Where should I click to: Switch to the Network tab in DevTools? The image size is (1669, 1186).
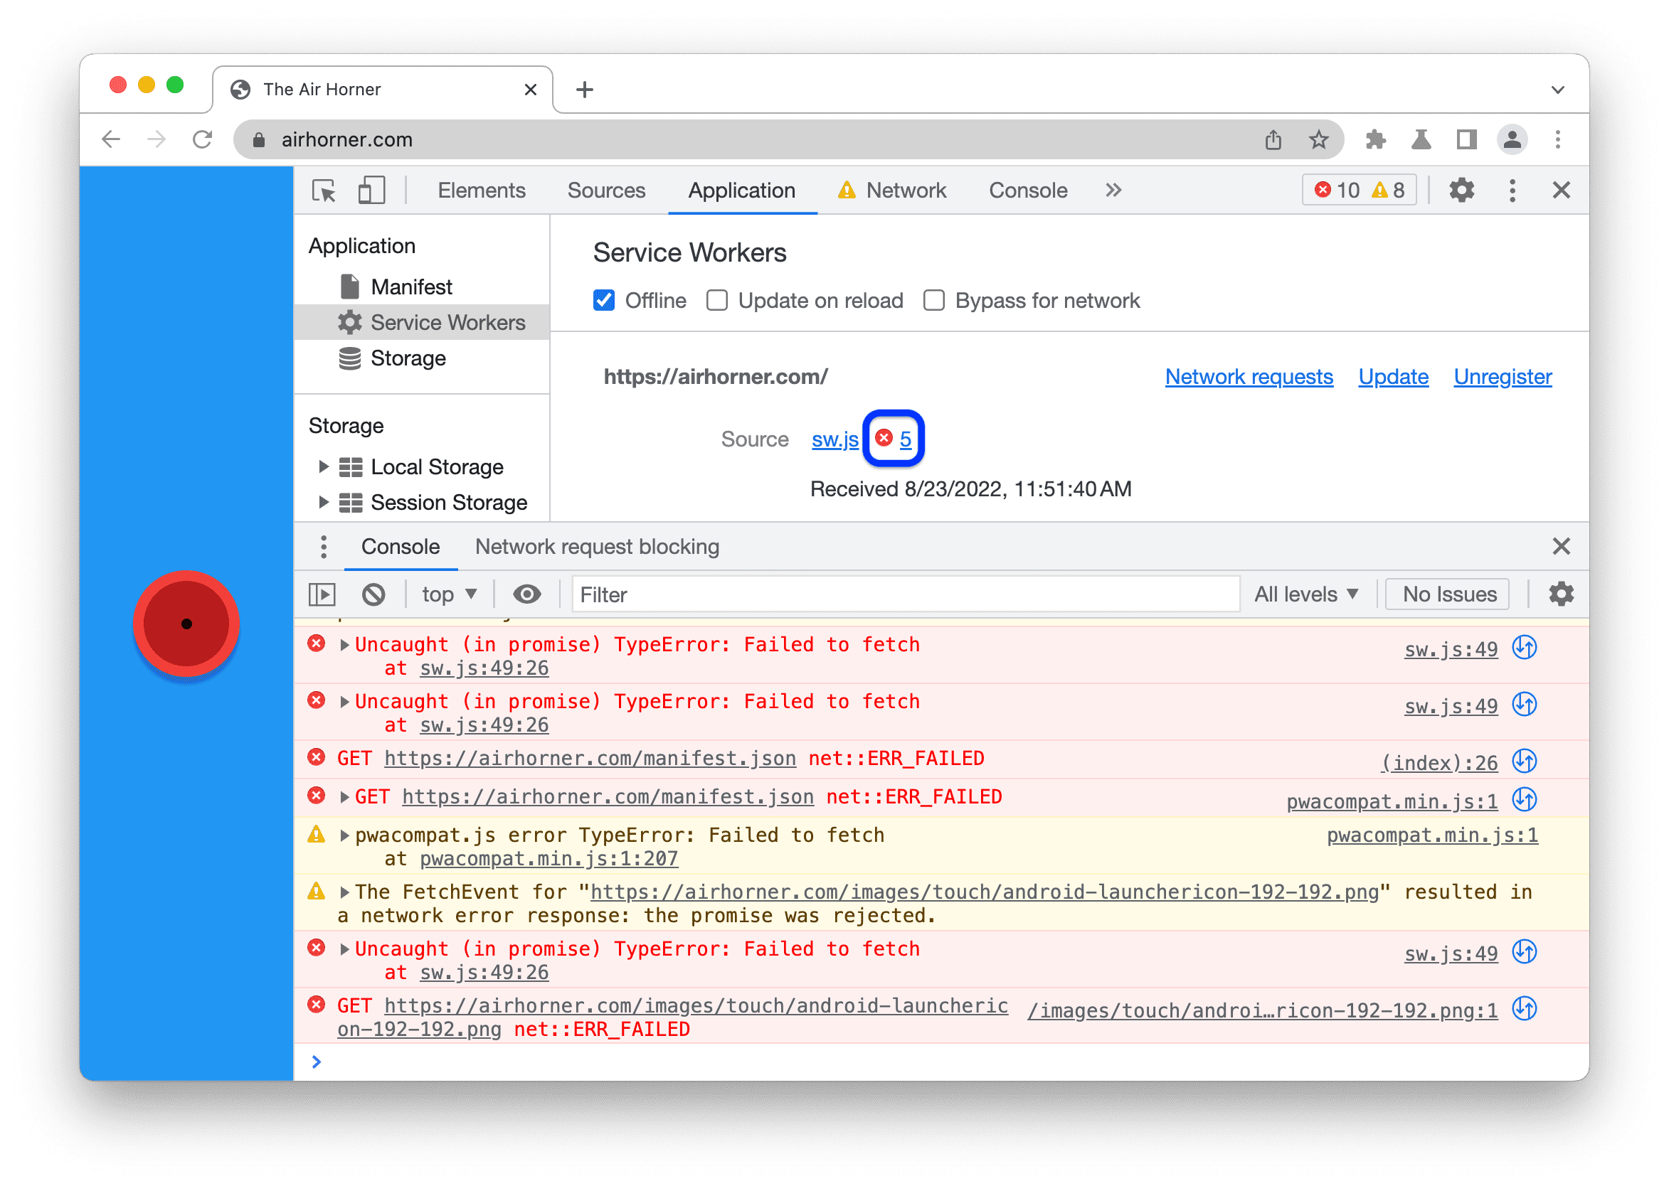pos(906,190)
